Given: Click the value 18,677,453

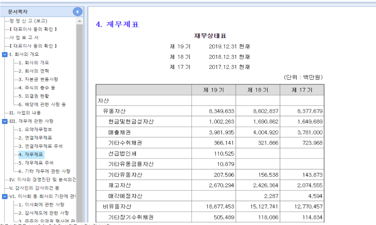Looking at the screenshot, I should click(220, 206).
